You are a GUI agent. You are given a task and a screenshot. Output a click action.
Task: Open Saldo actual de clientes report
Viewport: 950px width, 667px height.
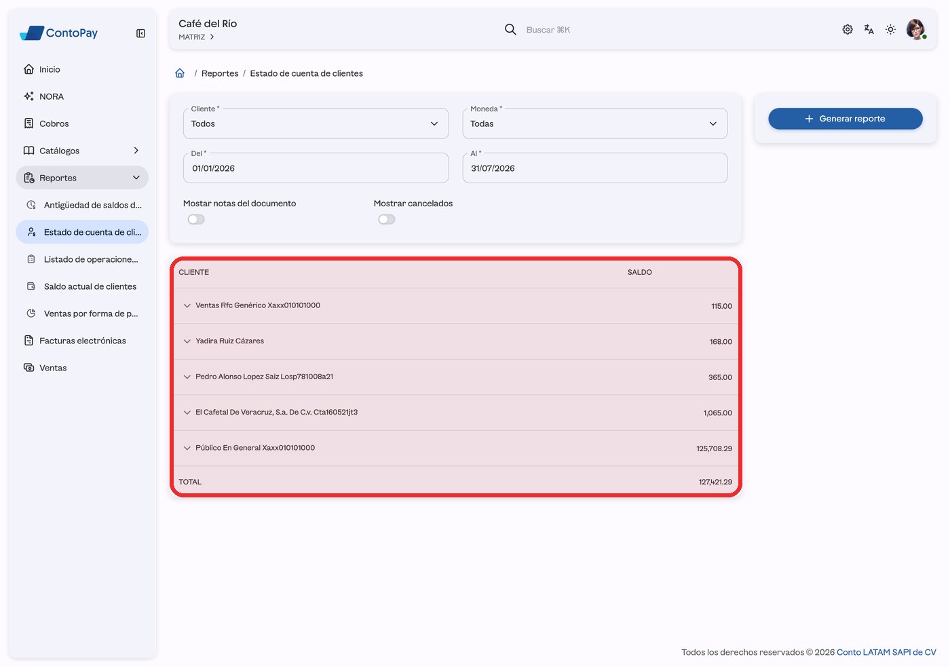[82, 286]
